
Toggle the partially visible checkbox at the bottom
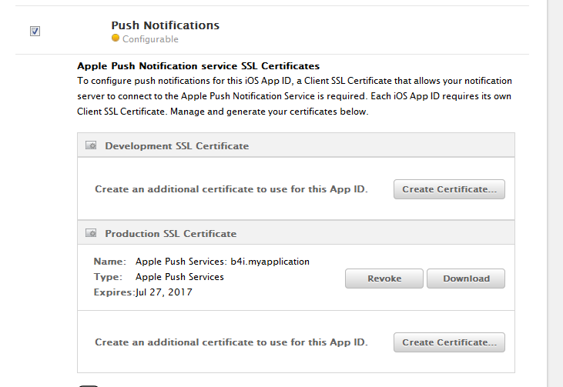[x=89, y=384]
